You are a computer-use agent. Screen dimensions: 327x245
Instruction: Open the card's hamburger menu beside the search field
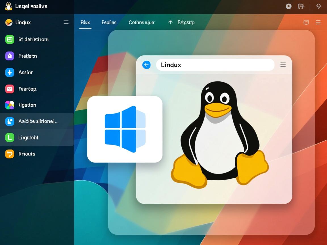283,65
